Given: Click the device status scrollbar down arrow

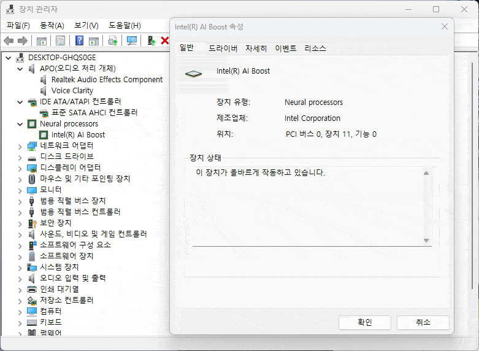Looking at the screenshot, I should coord(426,241).
